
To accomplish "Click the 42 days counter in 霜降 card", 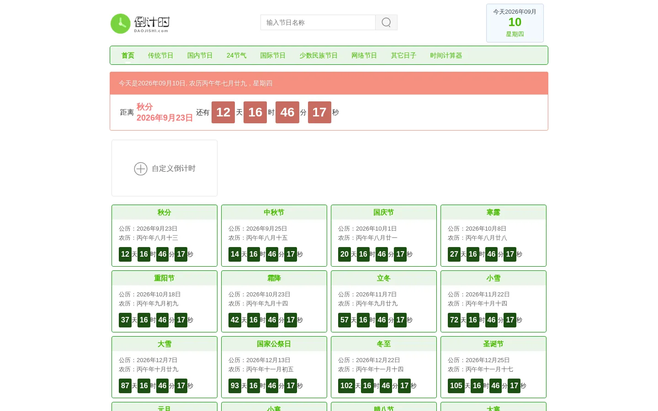I will [x=235, y=320].
